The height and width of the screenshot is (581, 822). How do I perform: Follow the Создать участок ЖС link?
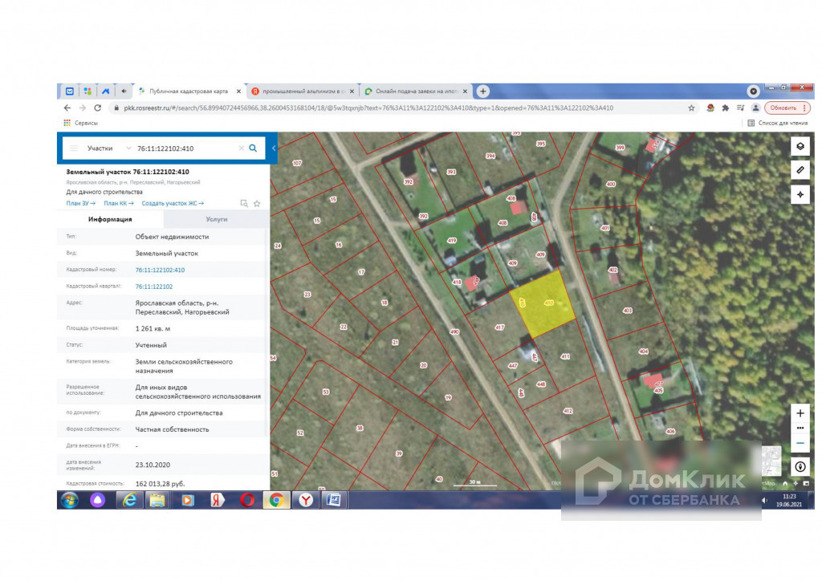[173, 203]
